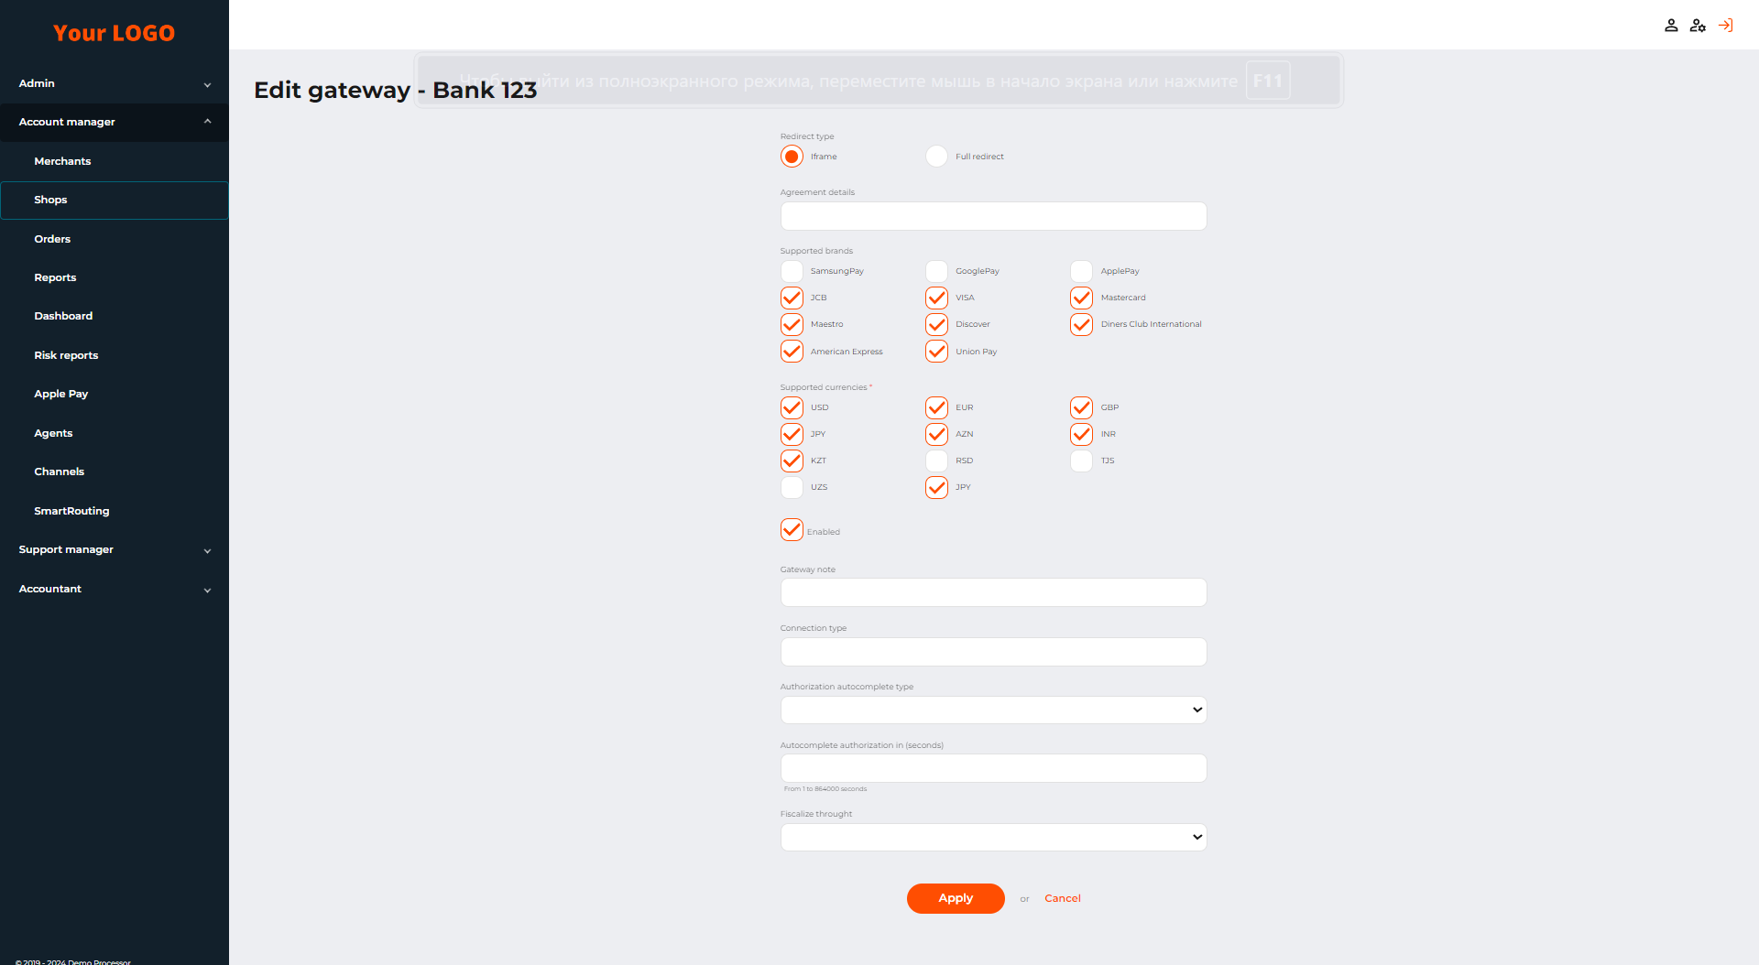
Task: Go to Merchants in the sidebar
Action: click(62, 161)
